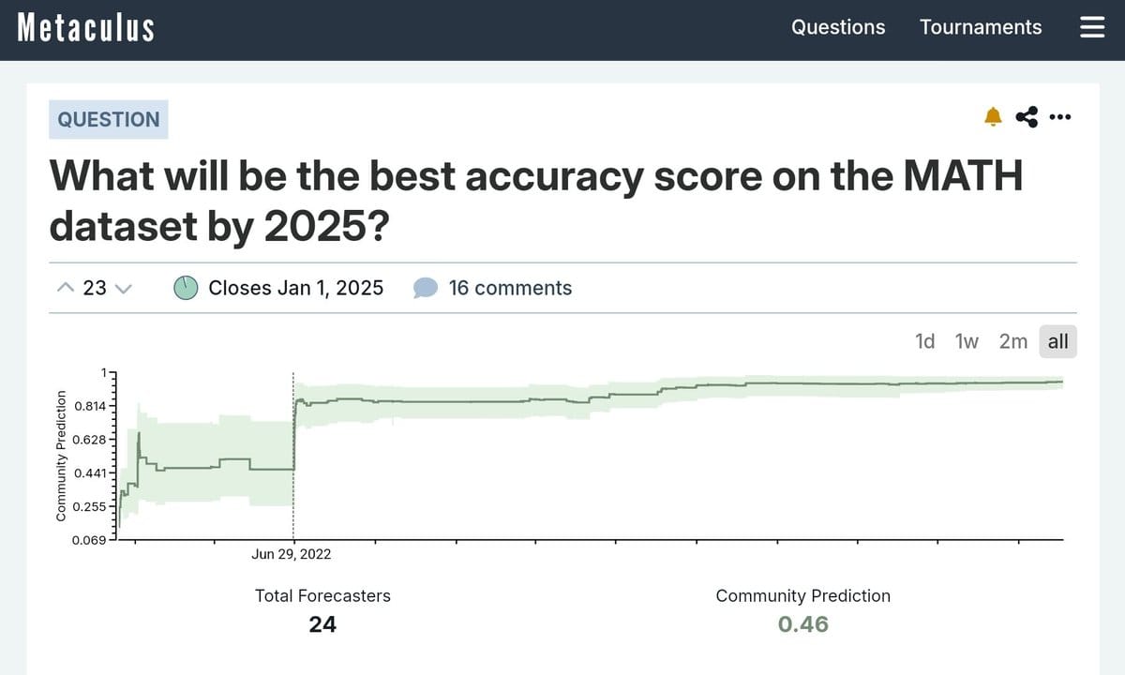Click the QUESTION label tag
1125x675 pixels.
coord(109,119)
